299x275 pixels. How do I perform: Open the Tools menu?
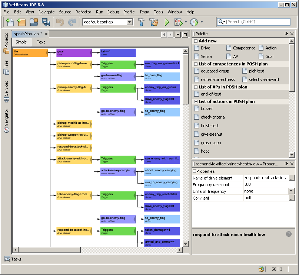[x=159, y=12]
